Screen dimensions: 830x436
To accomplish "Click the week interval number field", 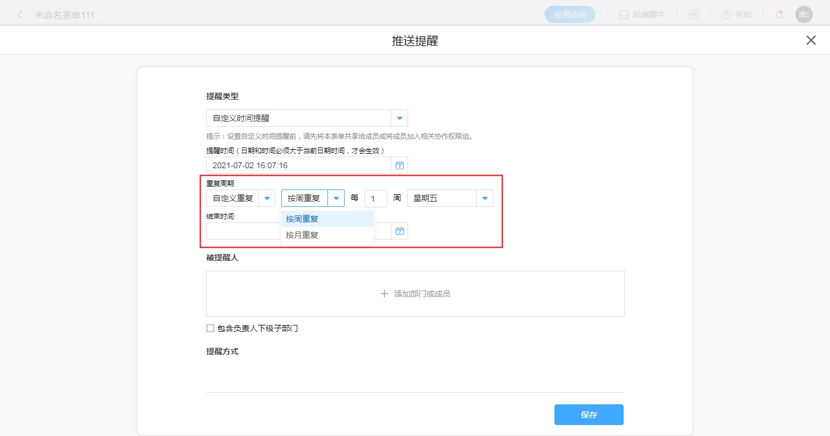I will [x=375, y=199].
